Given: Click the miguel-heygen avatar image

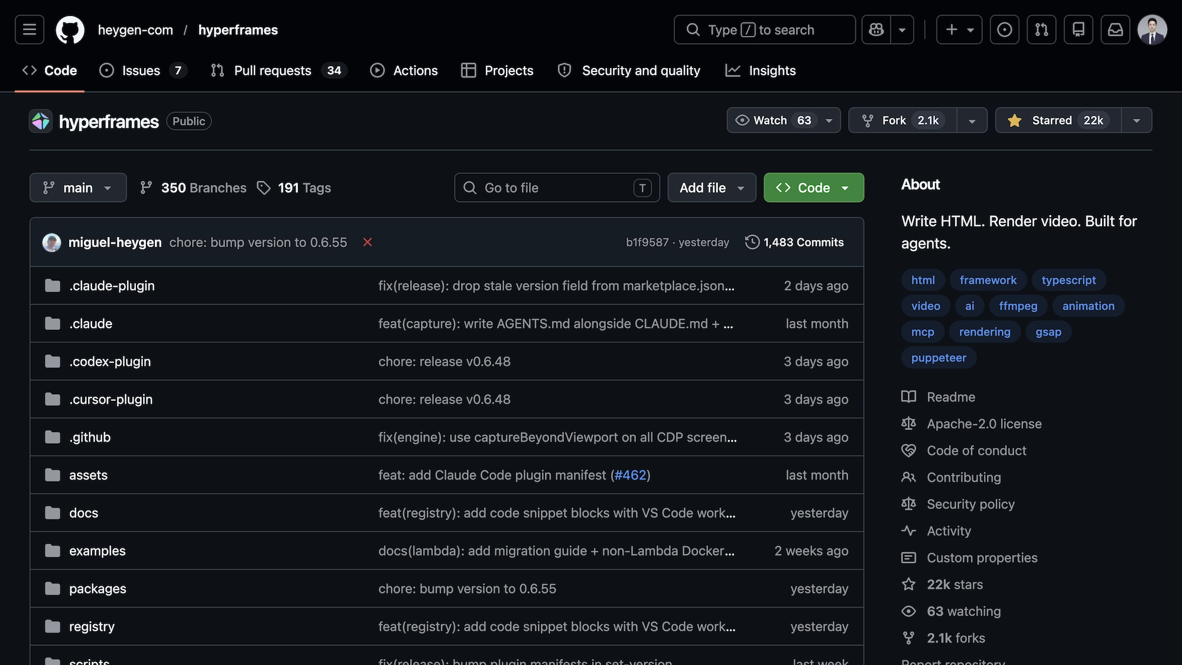Looking at the screenshot, I should point(51,242).
